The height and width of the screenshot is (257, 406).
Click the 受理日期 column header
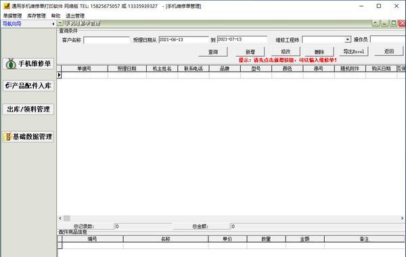[x=127, y=68]
